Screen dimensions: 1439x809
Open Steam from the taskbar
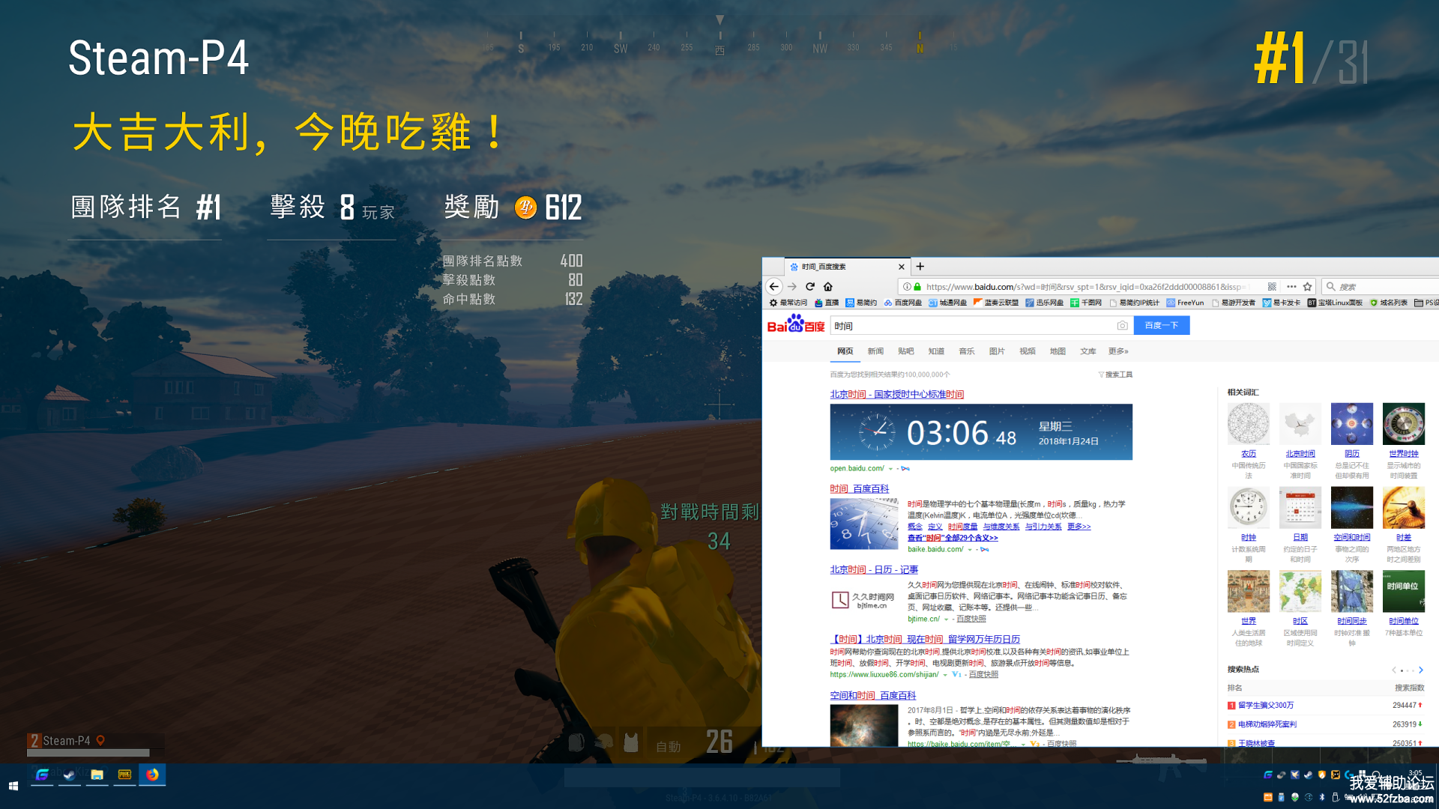point(70,775)
